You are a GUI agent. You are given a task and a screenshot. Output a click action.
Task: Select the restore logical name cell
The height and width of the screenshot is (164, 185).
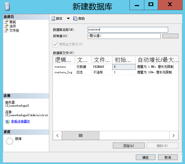tap(64, 67)
